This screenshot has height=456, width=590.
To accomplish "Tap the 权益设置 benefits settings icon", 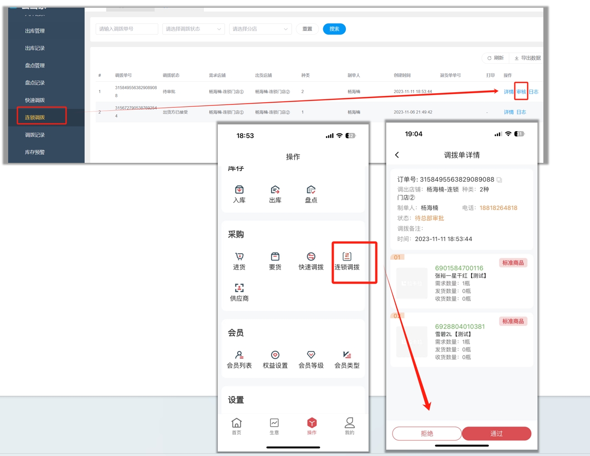I will click(x=275, y=355).
